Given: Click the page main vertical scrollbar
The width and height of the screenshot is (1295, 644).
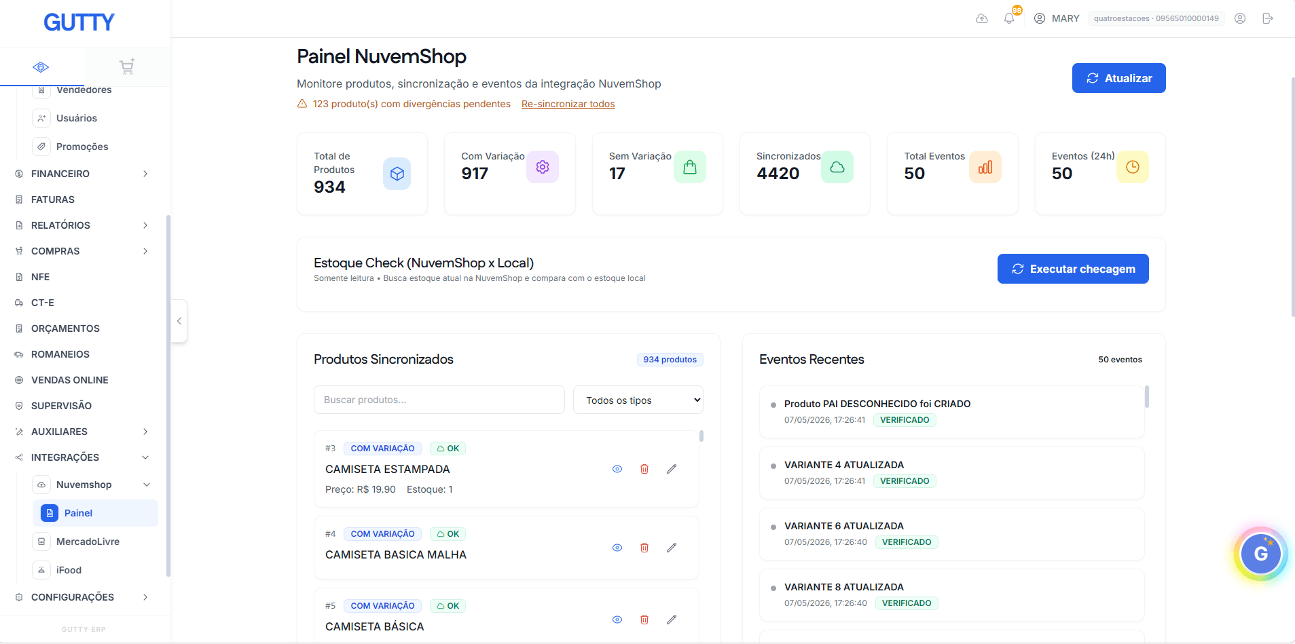Looking at the screenshot, I should coord(1292,197).
